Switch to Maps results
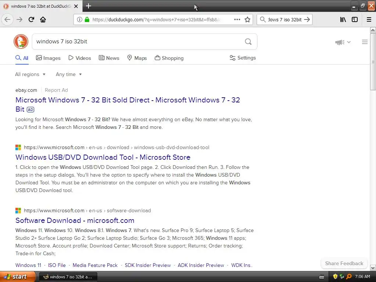The image size is (376, 282). [x=137, y=58]
